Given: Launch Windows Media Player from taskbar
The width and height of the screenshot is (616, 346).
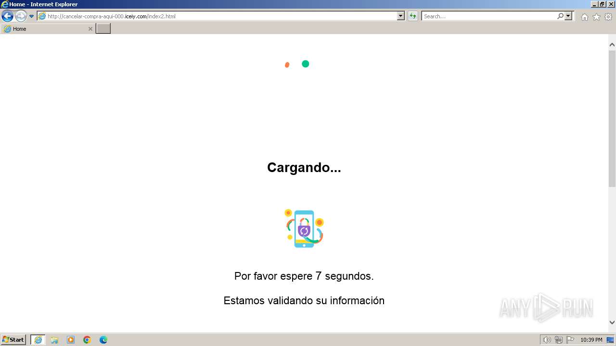Looking at the screenshot, I should pyautogui.click(x=71, y=340).
